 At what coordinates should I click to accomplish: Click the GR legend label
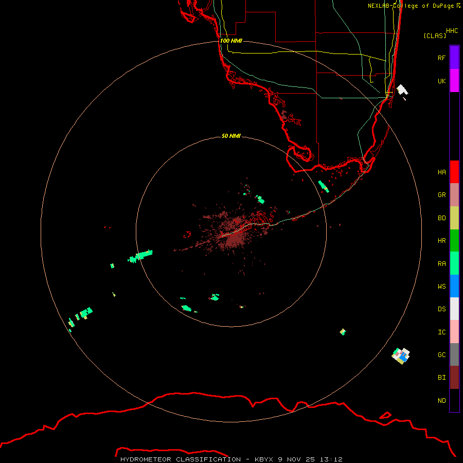pyautogui.click(x=441, y=195)
